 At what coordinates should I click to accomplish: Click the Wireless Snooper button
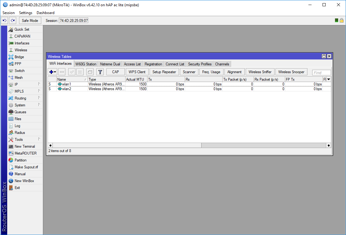coord(291,72)
